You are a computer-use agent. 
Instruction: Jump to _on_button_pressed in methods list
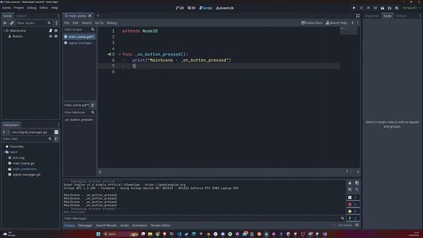pyautogui.click(x=79, y=120)
